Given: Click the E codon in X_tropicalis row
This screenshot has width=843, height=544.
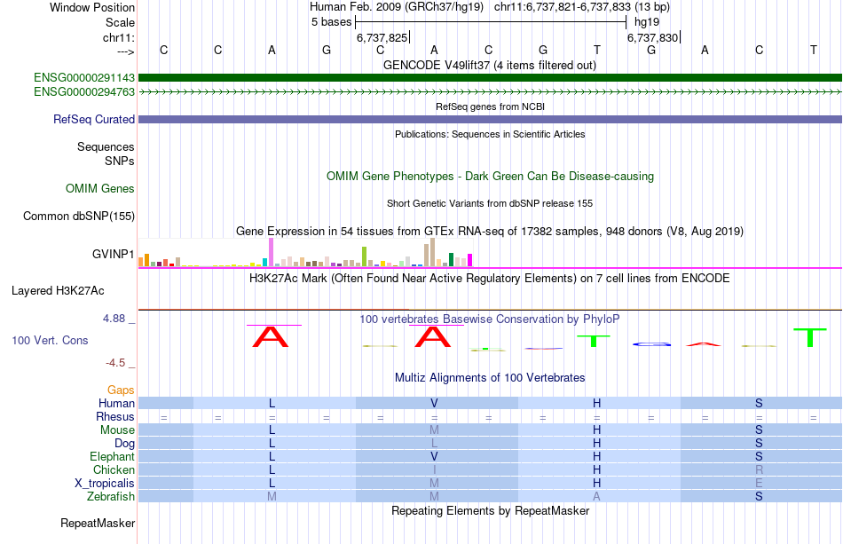Looking at the screenshot, I should pyautogui.click(x=759, y=484).
